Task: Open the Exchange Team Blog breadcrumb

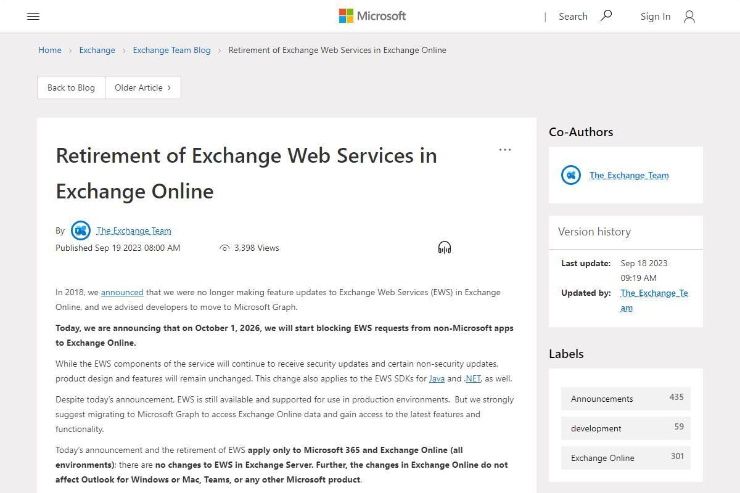Action: (171, 50)
